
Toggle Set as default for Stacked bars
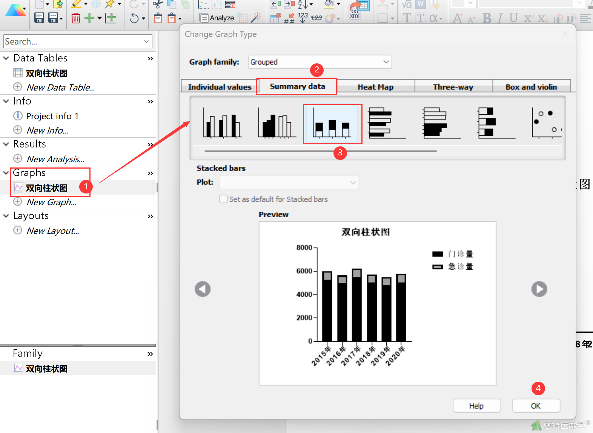223,199
